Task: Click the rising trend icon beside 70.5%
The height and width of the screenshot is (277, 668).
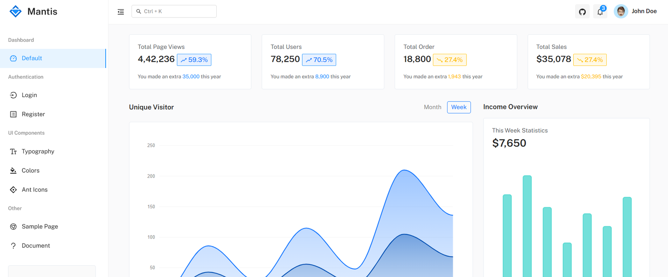Action: coord(309,60)
